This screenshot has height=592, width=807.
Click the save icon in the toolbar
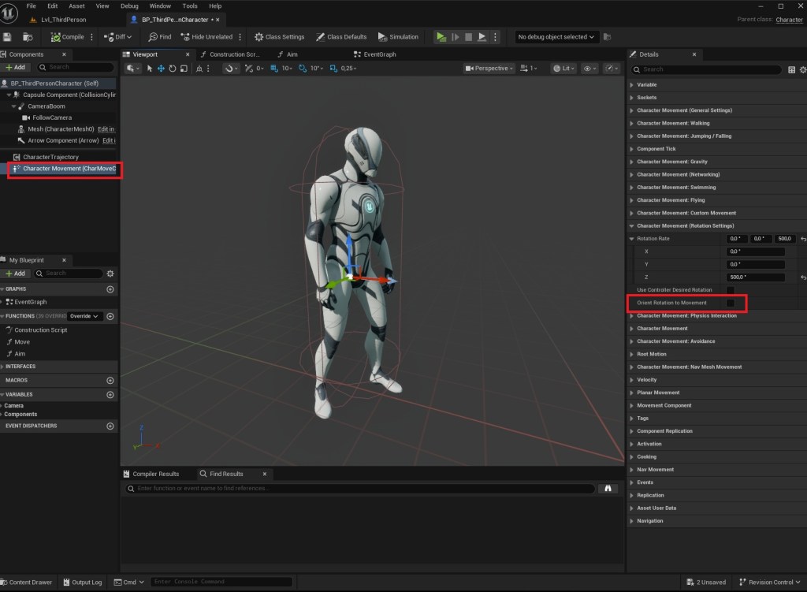(x=8, y=37)
